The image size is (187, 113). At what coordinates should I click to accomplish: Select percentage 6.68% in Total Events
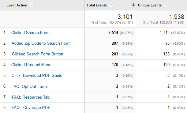(127, 43)
